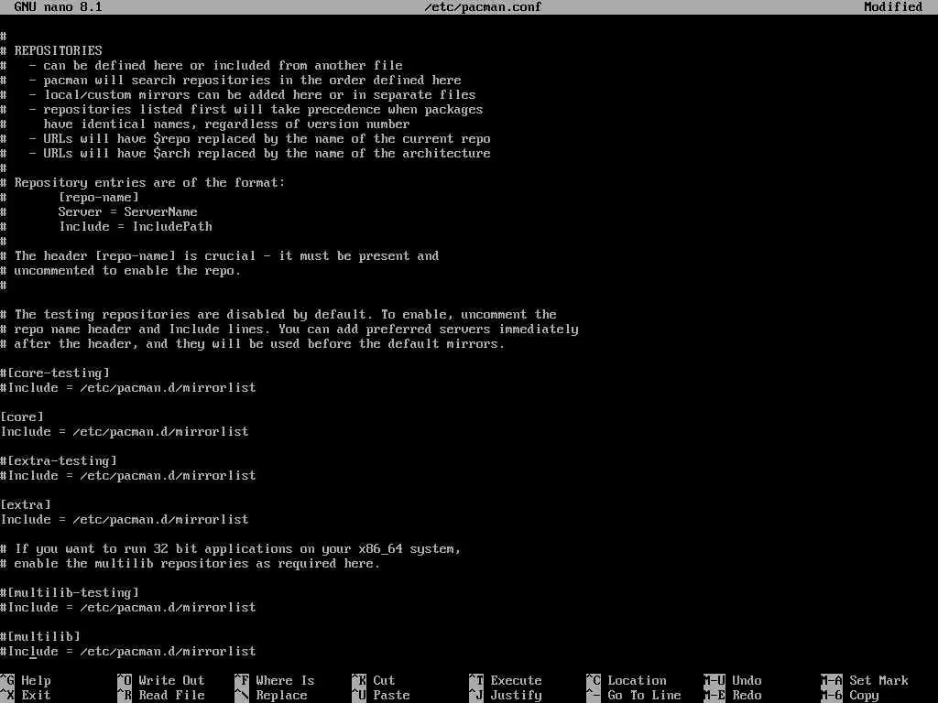
Task: Click the #[extra-testing] line
Action: pyautogui.click(x=59, y=461)
